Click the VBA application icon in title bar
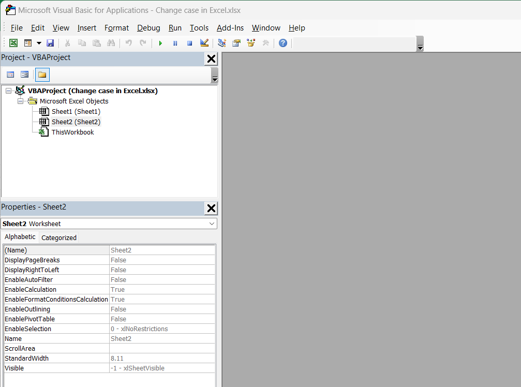Screen dimensions: 521x387 [x=10, y=10]
